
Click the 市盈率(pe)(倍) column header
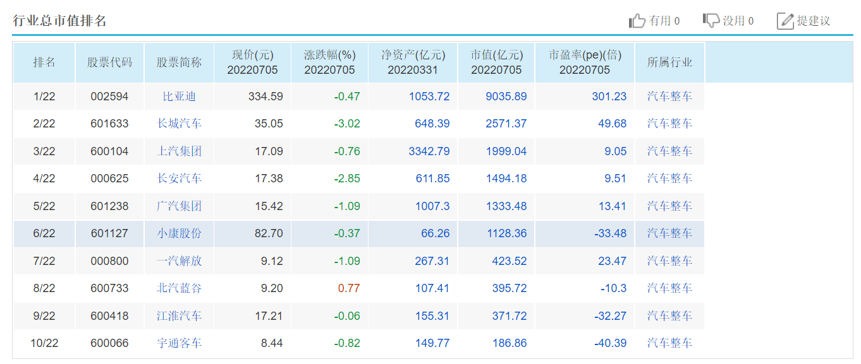click(585, 62)
